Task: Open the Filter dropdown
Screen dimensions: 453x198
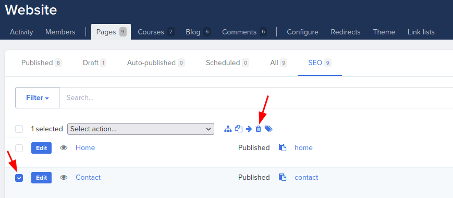Action: point(38,98)
